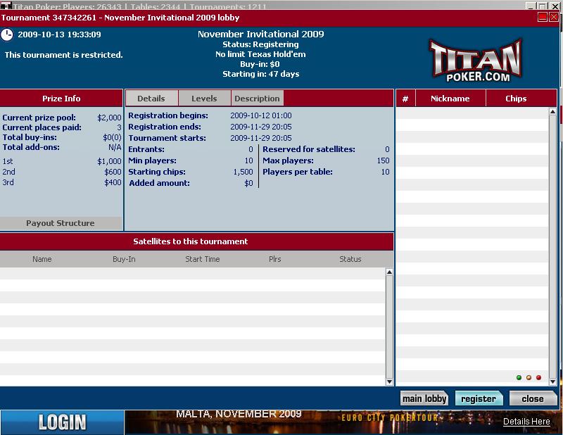Click the Starting chips value 1,500
Screen dimensions: 563x435
pyautogui.click(x=243, y=172)
